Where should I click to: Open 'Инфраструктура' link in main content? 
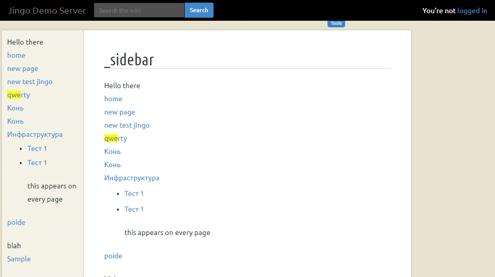(132, 178)
